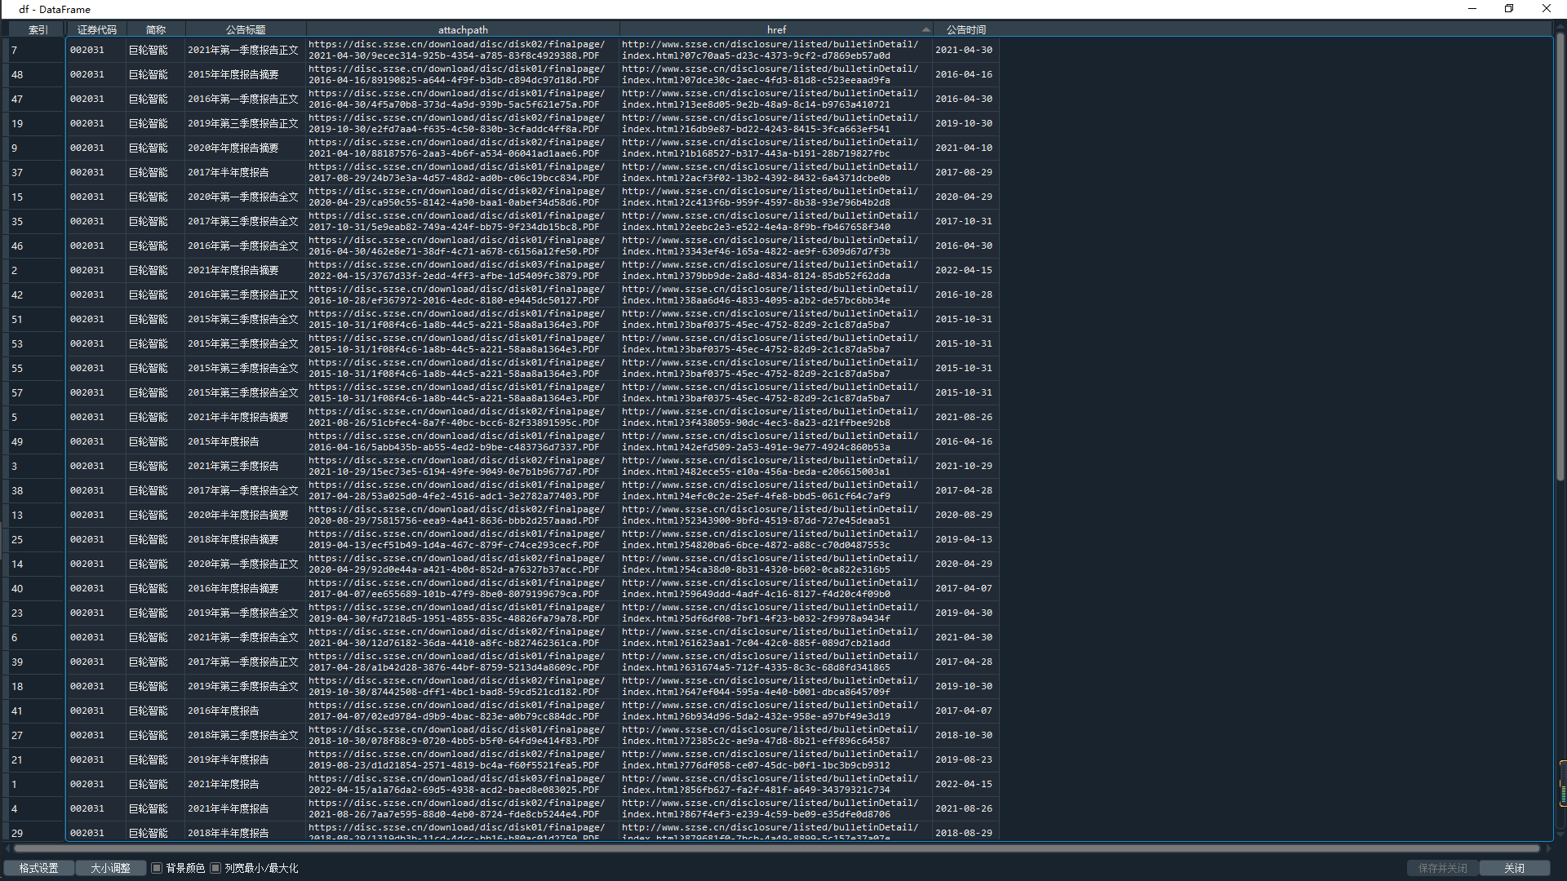Select date cell 2017-08-29
Screen dimensions: 1567x881
pyautogui.click(x=966, y=172)
